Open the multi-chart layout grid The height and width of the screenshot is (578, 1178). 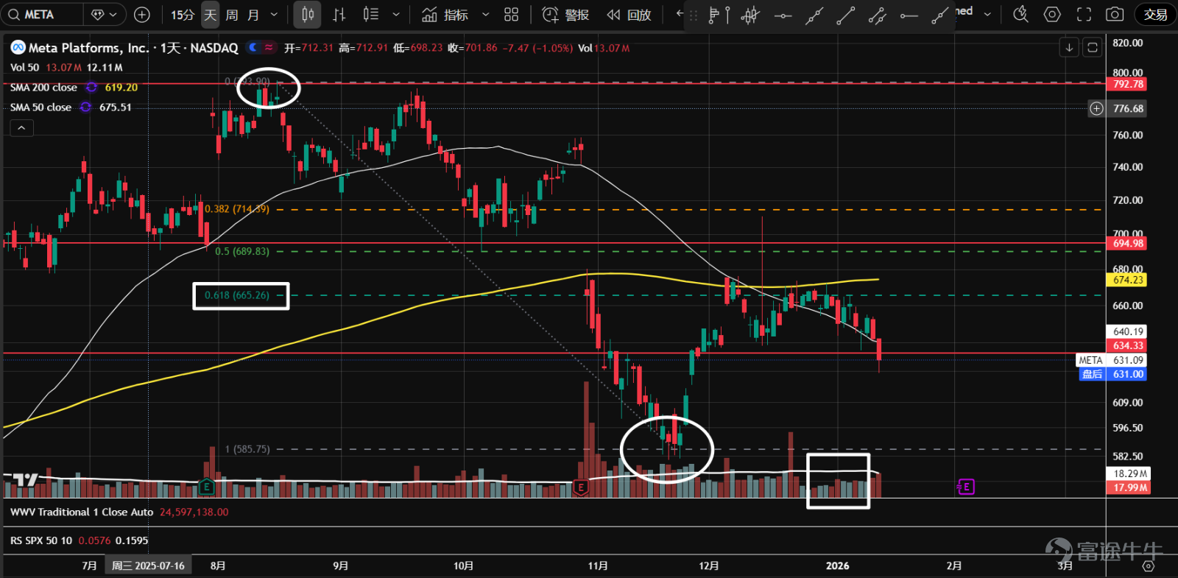pos(511,14)
